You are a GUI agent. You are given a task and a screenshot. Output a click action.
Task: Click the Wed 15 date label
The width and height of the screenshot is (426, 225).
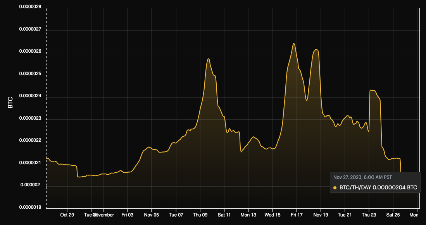coord(273,215)
